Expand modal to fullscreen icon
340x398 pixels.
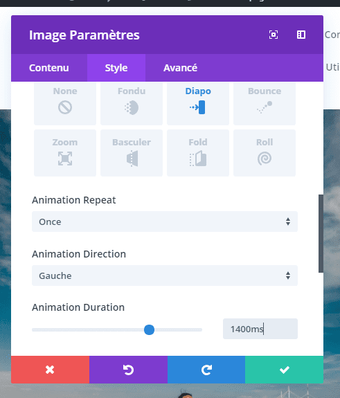pos(274,35)
